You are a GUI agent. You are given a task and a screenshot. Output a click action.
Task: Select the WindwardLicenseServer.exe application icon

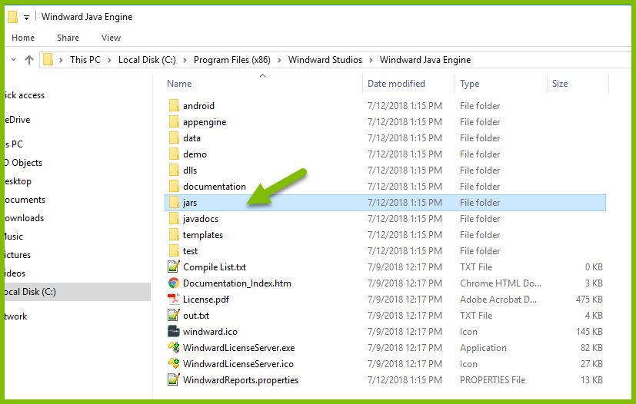(x=174, y=347)
